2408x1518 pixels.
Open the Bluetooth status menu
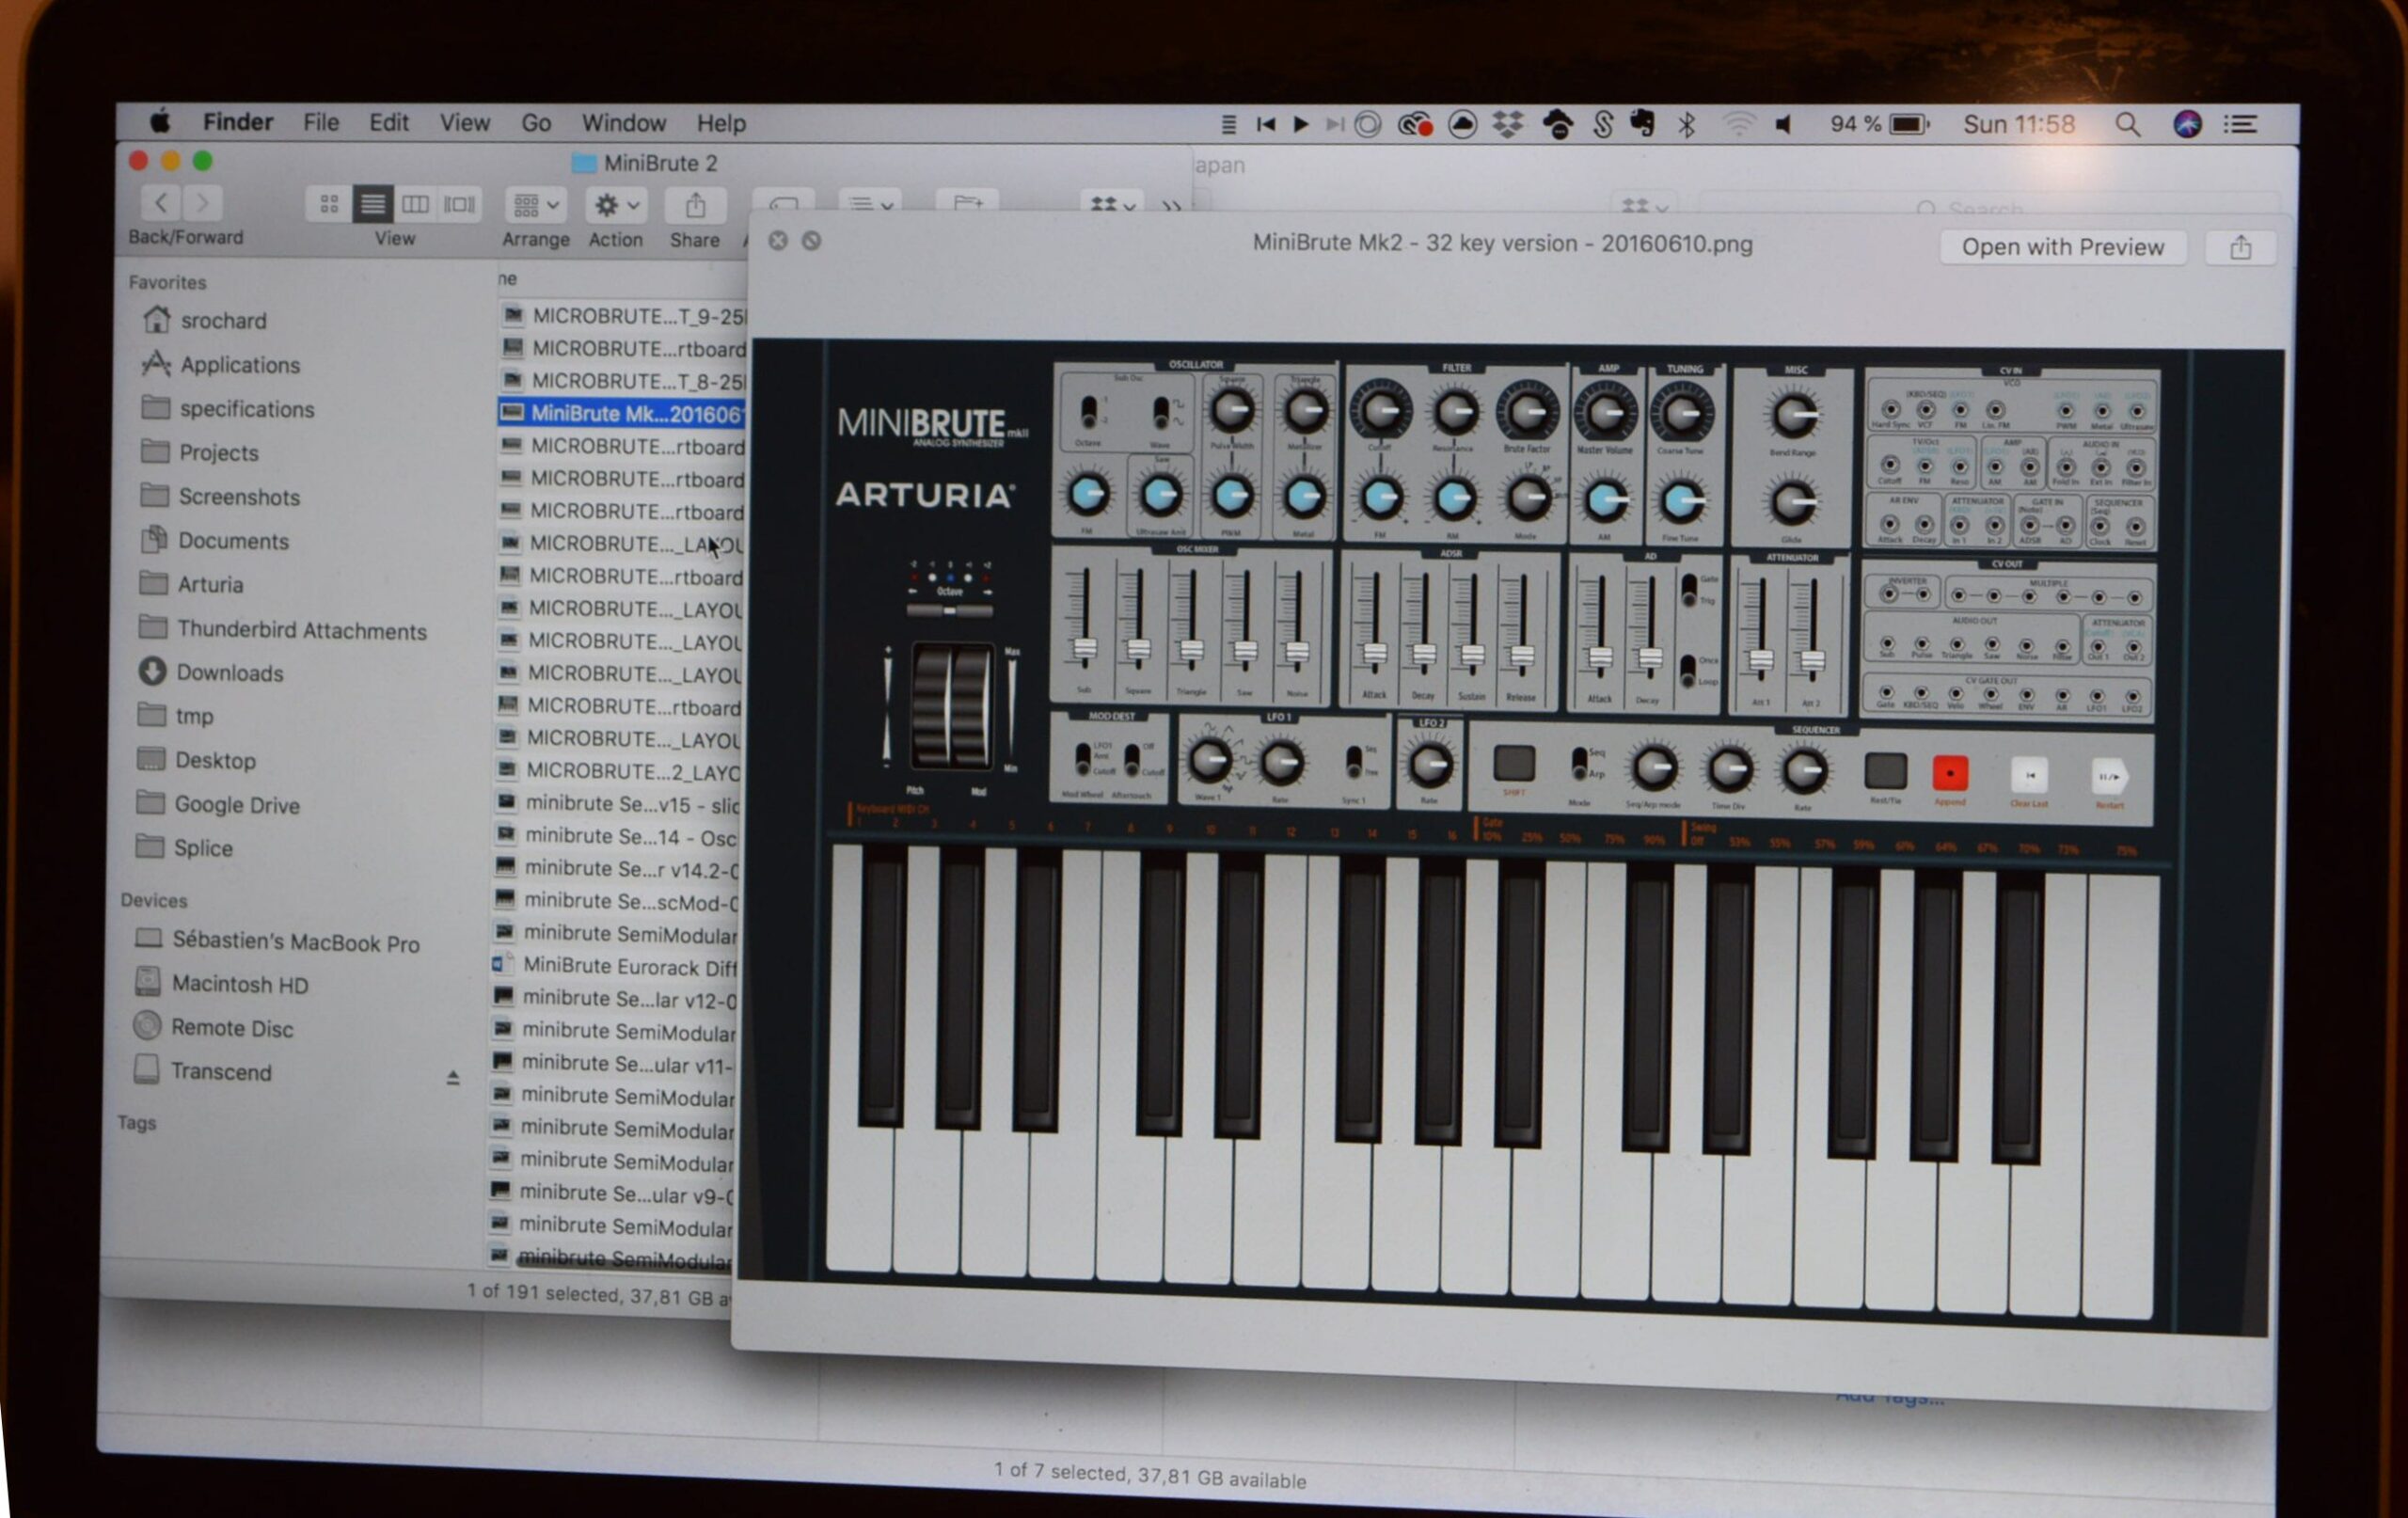[1687, 124]
